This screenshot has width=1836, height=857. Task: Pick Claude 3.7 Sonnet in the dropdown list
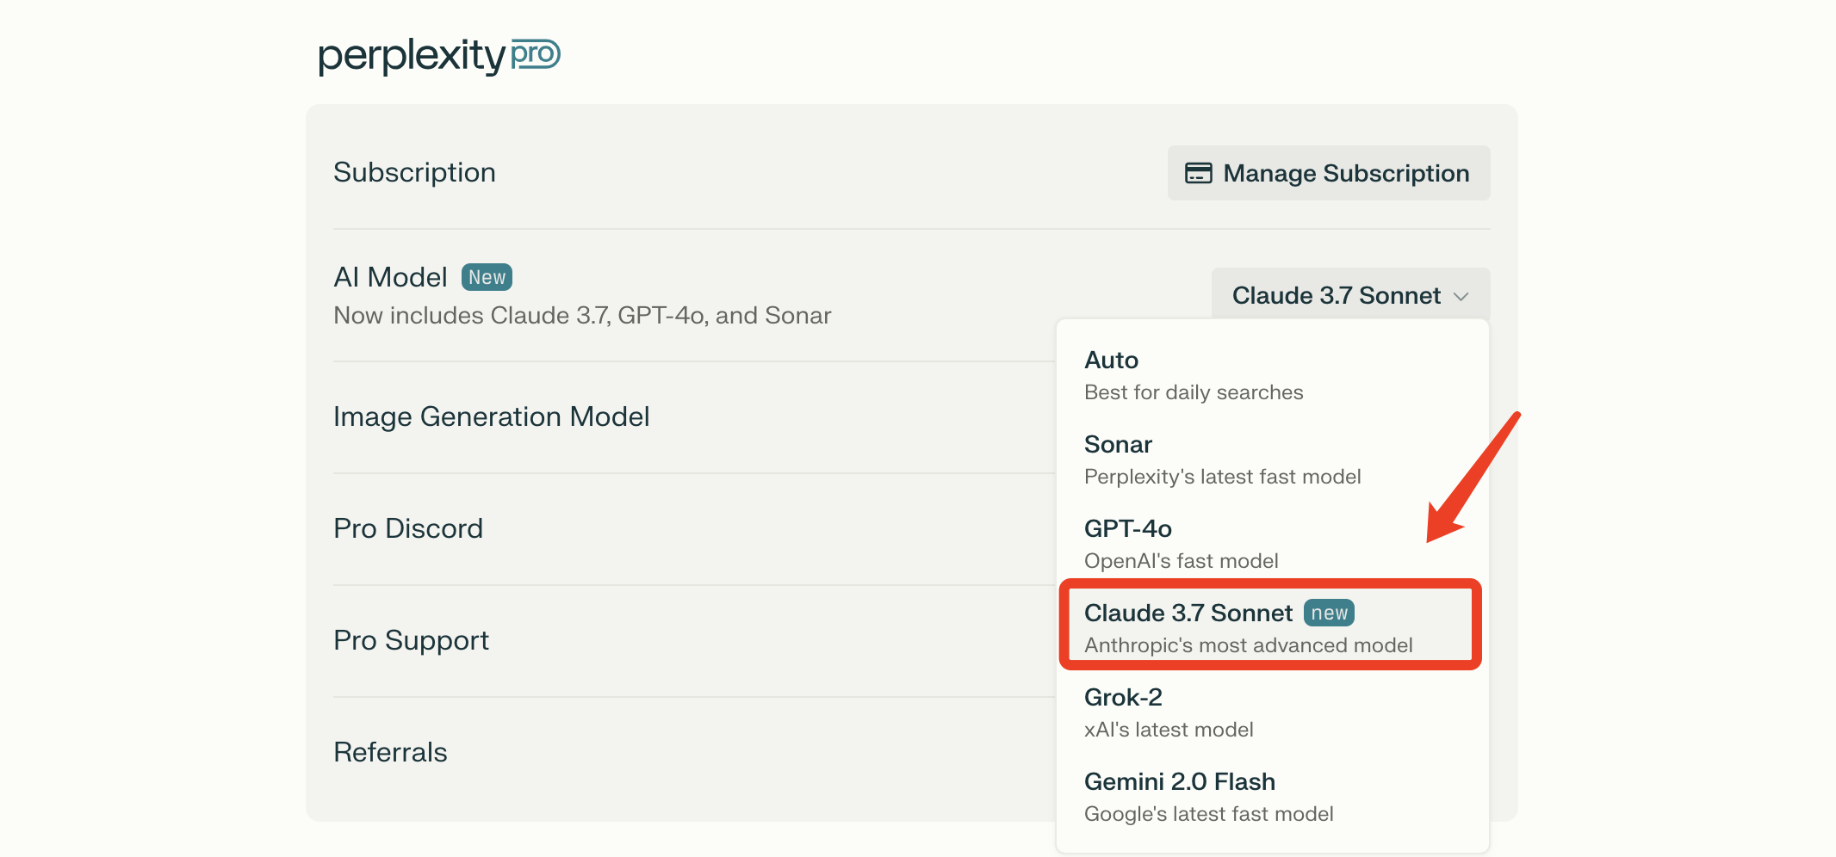click(x=1188, y=613)
